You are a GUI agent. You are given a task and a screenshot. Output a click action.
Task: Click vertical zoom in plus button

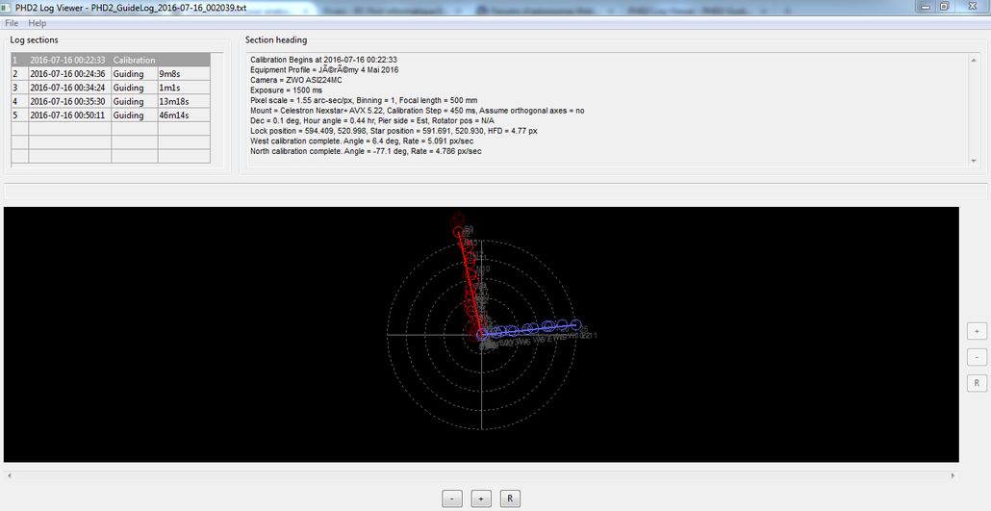[977, 331]
